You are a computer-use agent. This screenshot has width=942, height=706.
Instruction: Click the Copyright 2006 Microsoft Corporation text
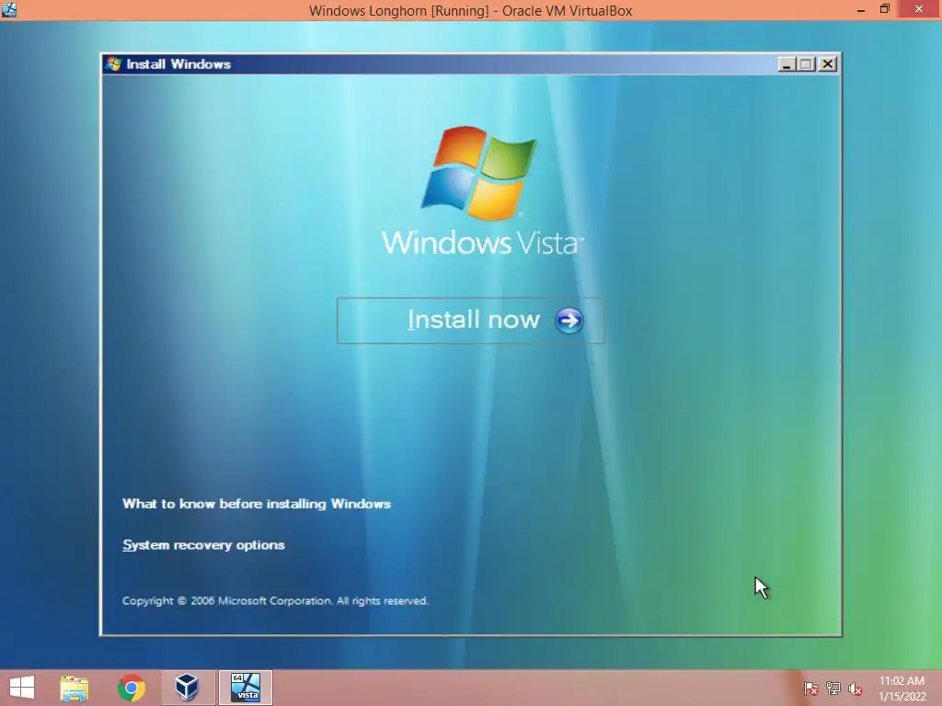coord(275,601)
